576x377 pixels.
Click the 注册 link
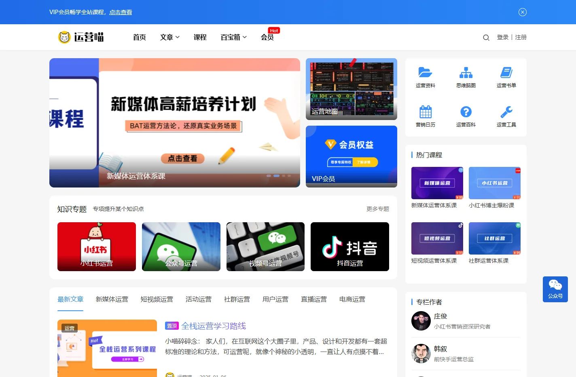coord(521,37)
